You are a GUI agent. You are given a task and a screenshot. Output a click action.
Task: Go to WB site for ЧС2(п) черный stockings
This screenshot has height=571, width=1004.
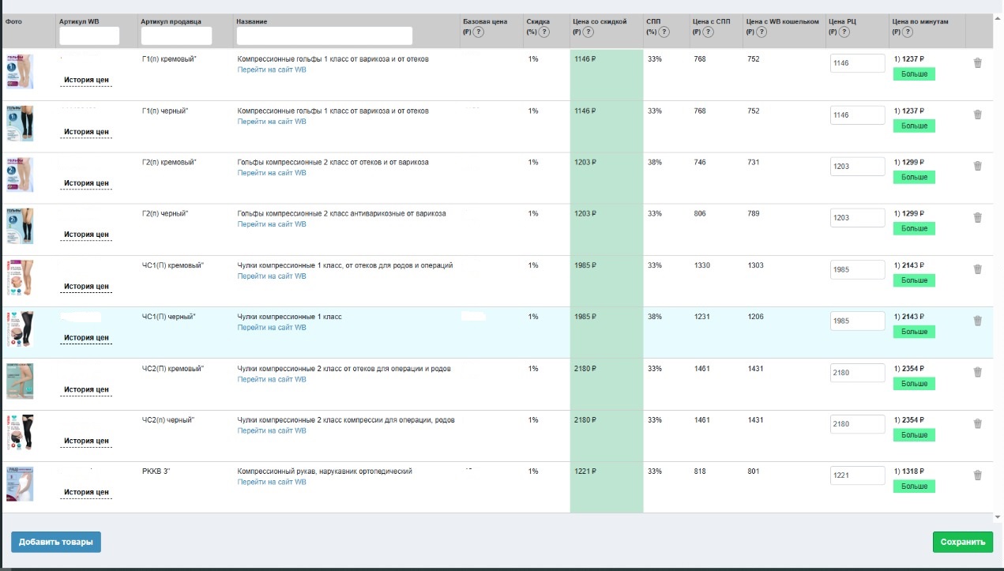tap(272, 430)
